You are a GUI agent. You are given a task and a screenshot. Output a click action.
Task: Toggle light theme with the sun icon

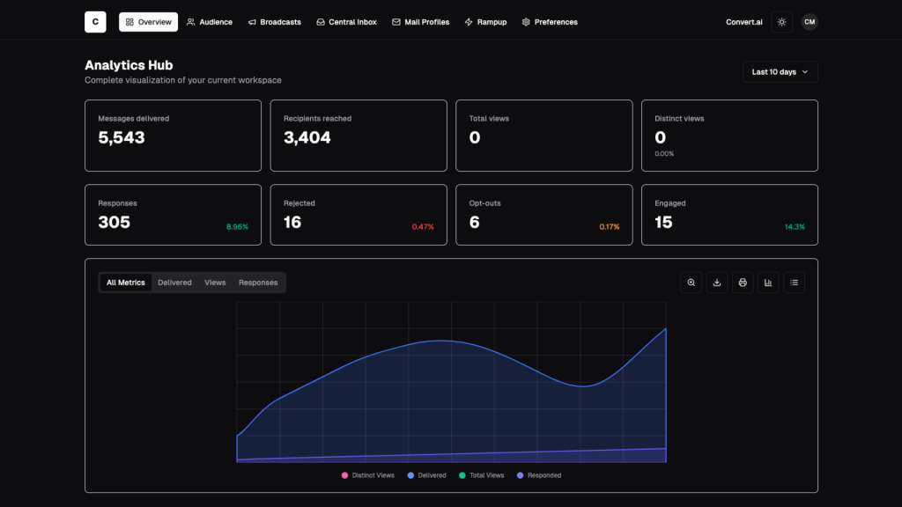781,22
